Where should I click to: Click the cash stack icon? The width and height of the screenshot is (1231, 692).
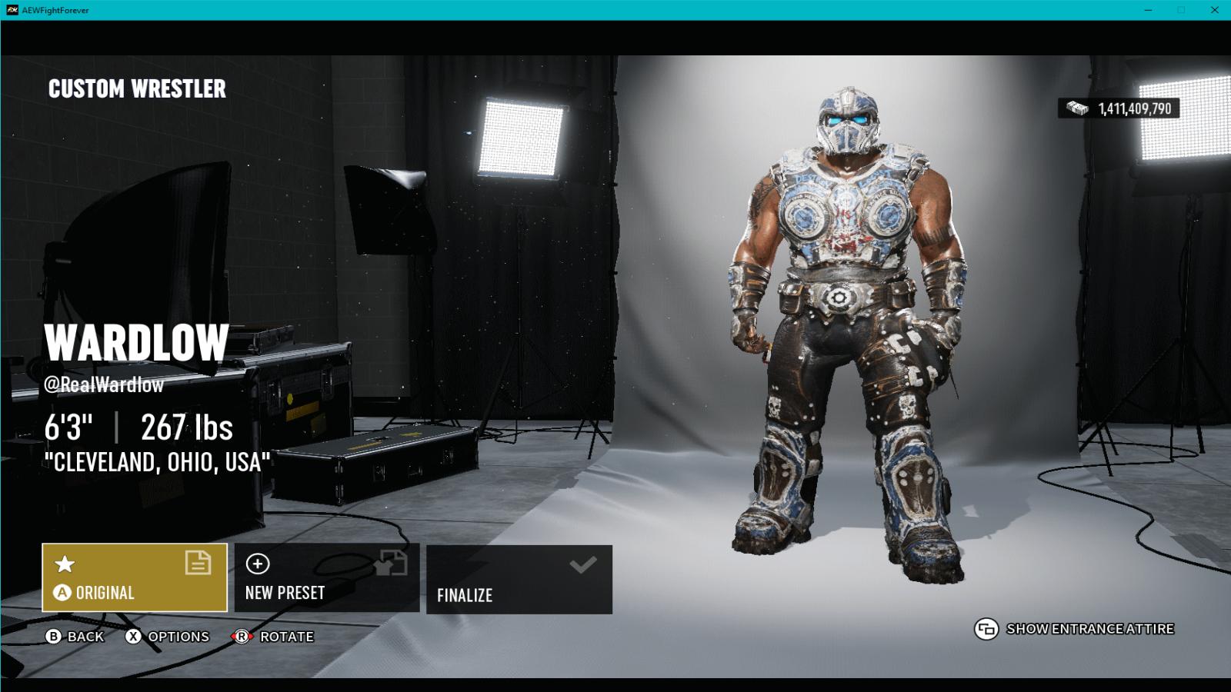pos(1077,108)
